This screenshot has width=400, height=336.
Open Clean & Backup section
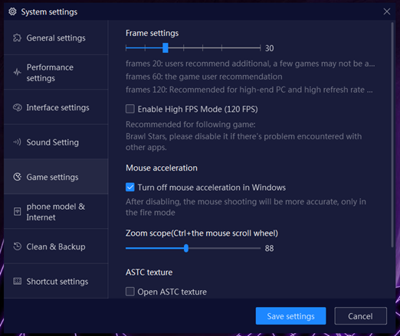click(x=56, y=246)
